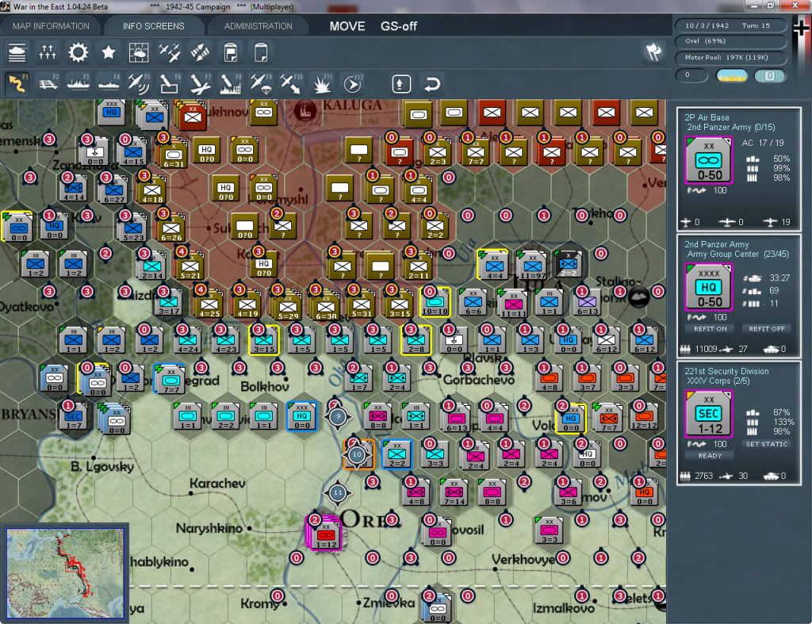Click the F12 end turn icon
This screenshot has height=624, width=812.
[x=353, y=83]
